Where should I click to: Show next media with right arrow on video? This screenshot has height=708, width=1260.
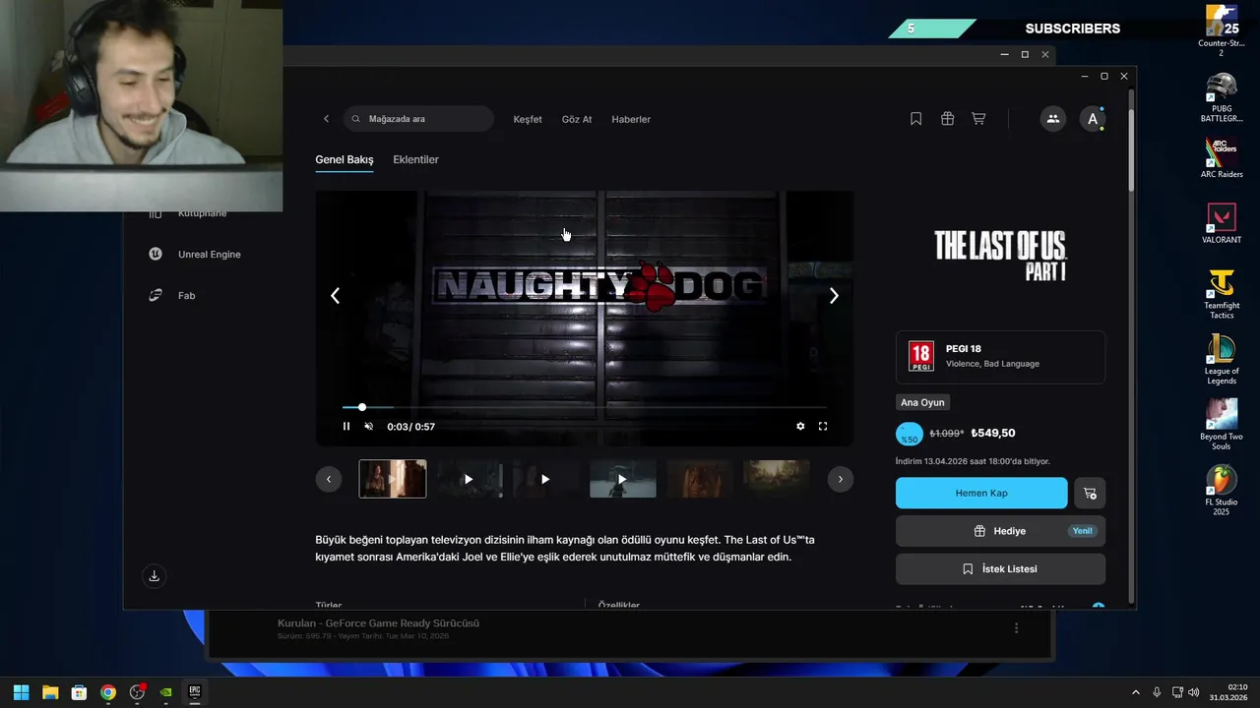click(834, 295)
